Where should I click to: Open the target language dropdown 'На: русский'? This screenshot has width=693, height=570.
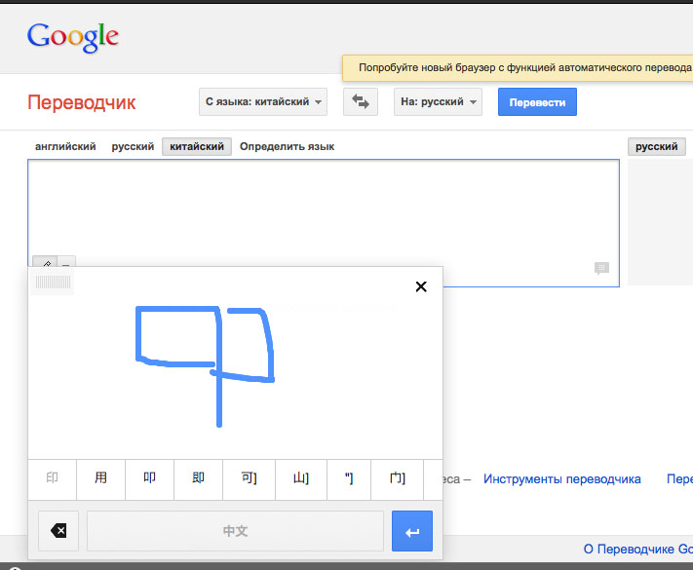tap(438, 101)
